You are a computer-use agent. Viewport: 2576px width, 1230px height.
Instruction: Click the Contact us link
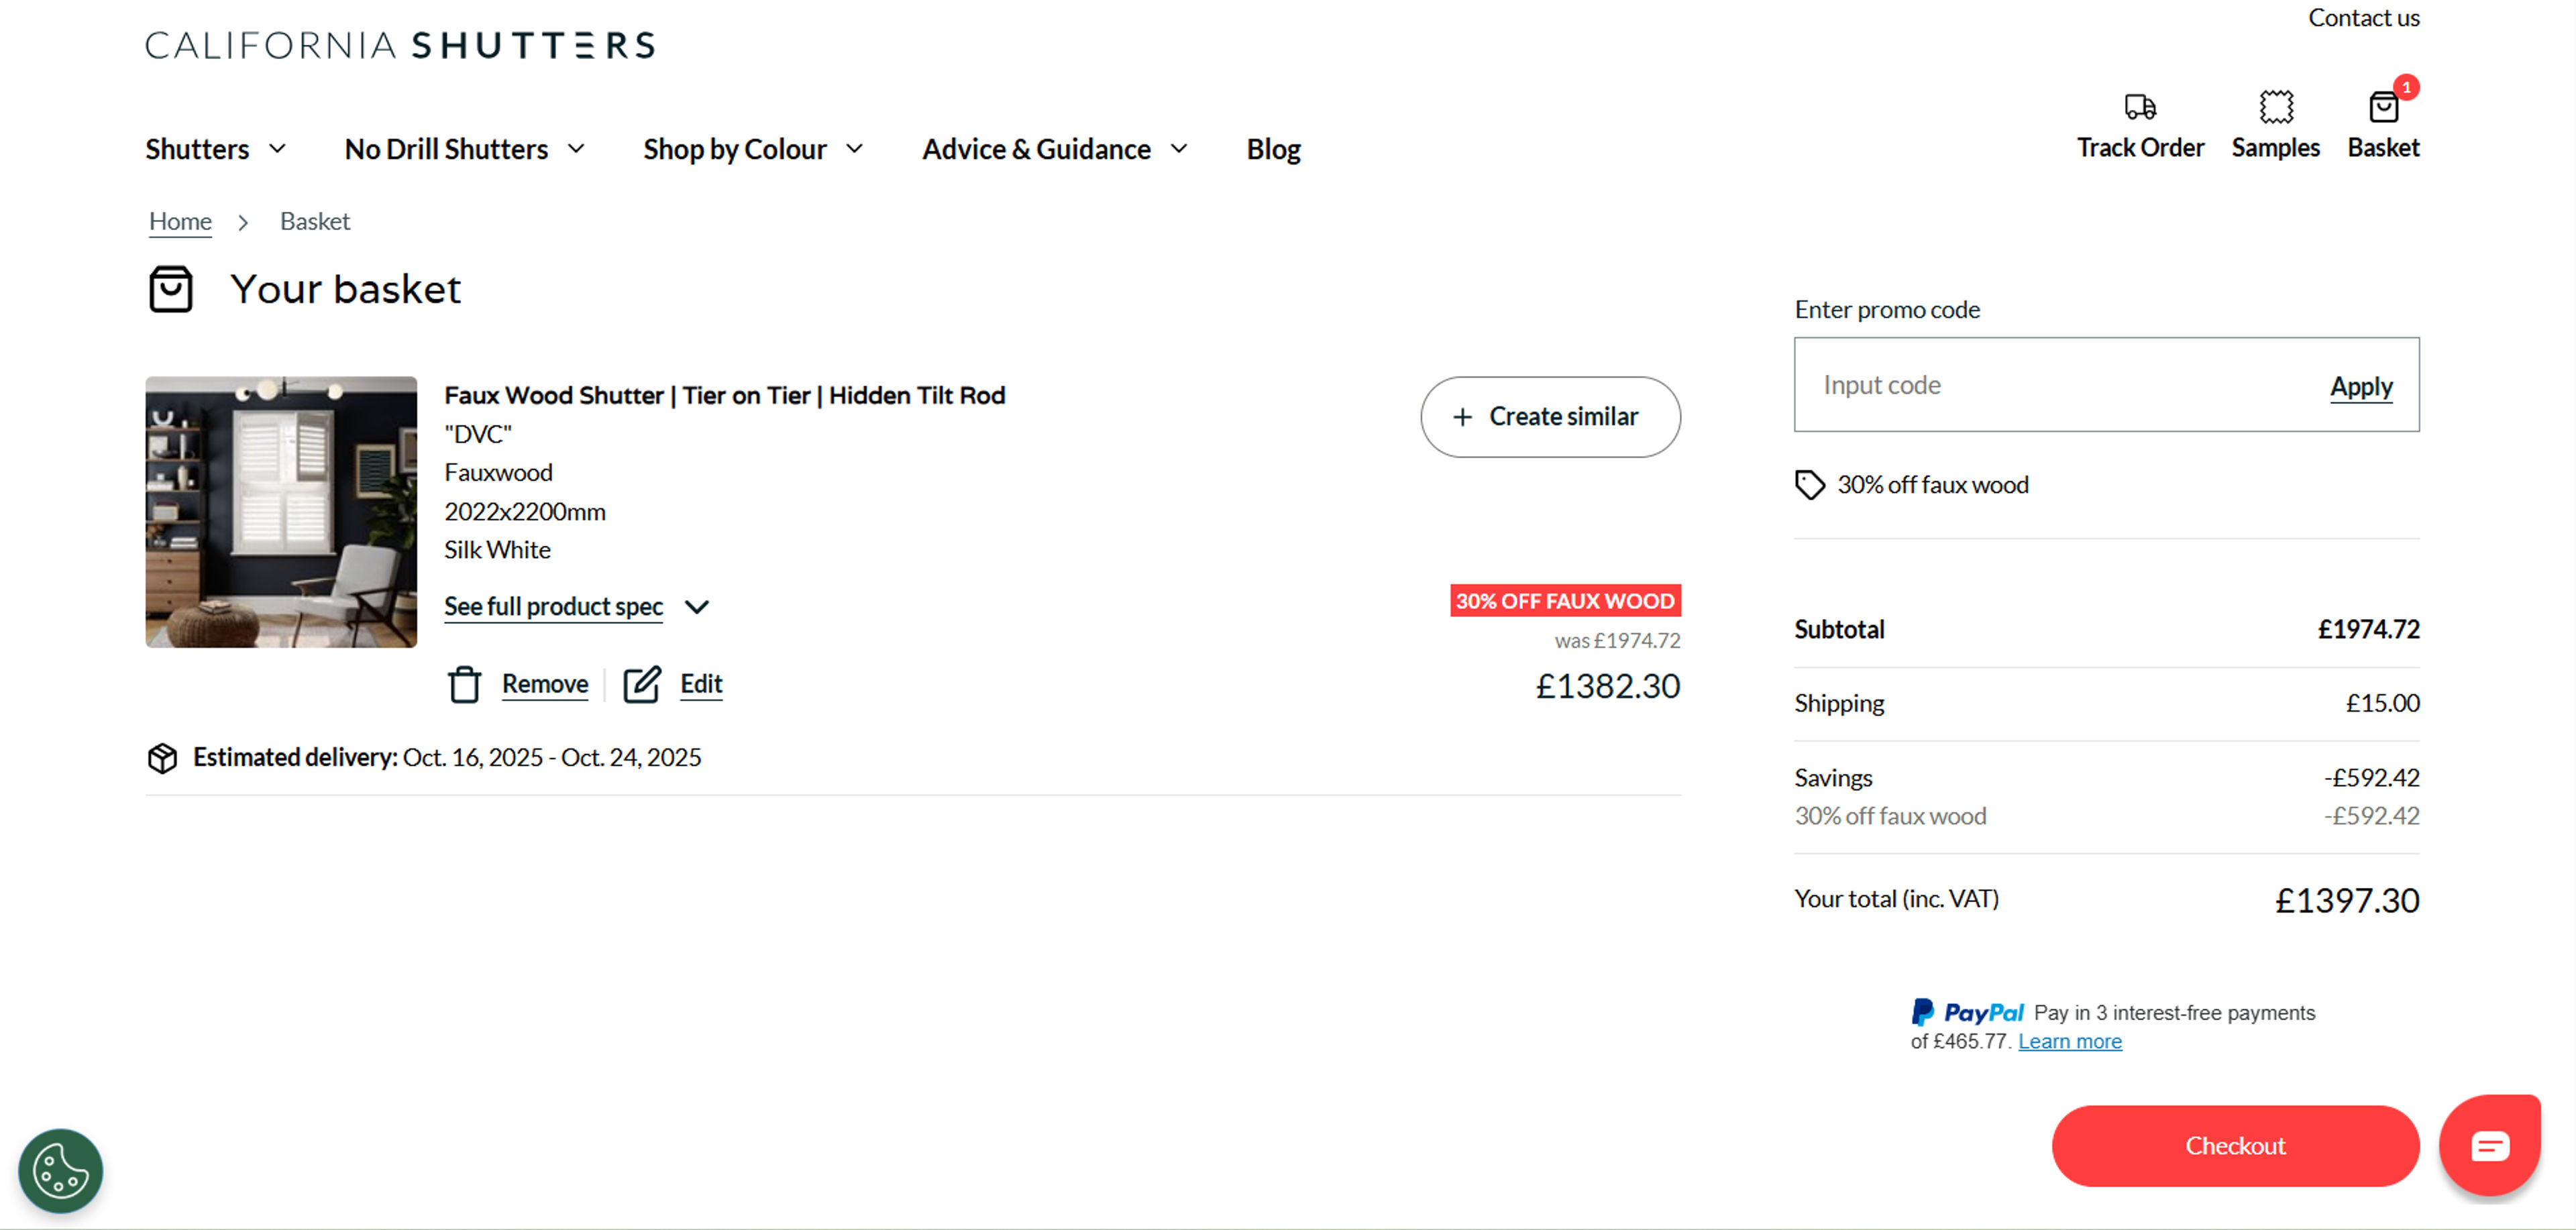tap(2364, 17)
